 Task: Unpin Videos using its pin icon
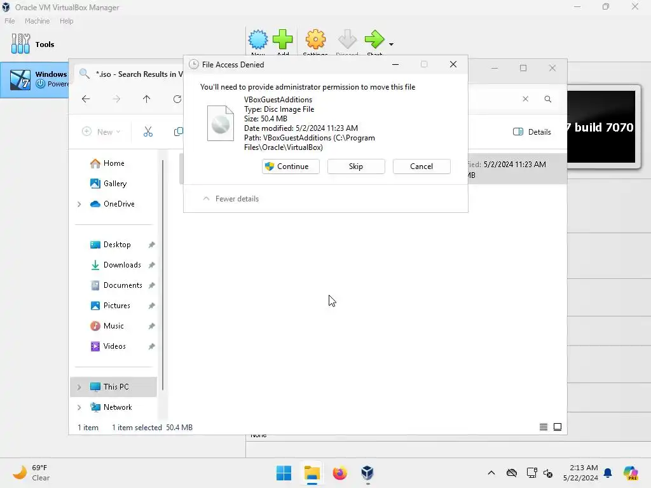pos(151,346)
